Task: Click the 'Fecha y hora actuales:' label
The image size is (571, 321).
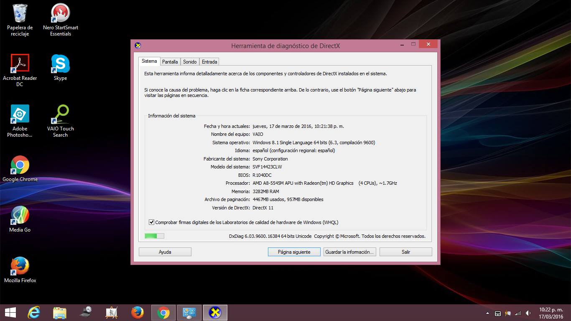Action: click(x=227, y=126)
